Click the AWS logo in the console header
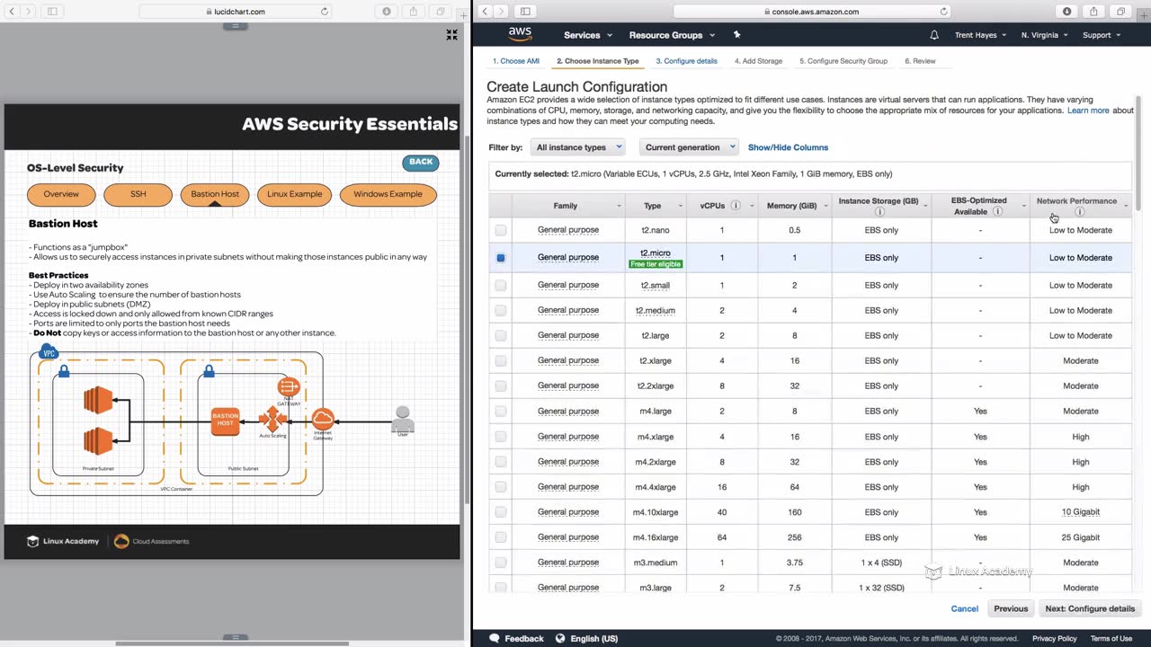This screenshot has height=647, width=1151. [x=520, y=34]
